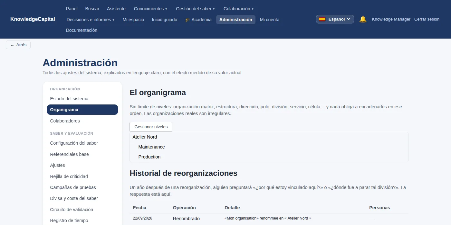The width and height of the screenshot is (451, 225).
Task: Click Cerrar sesión link
Action: pyautogui.click(x=427, y=19)
